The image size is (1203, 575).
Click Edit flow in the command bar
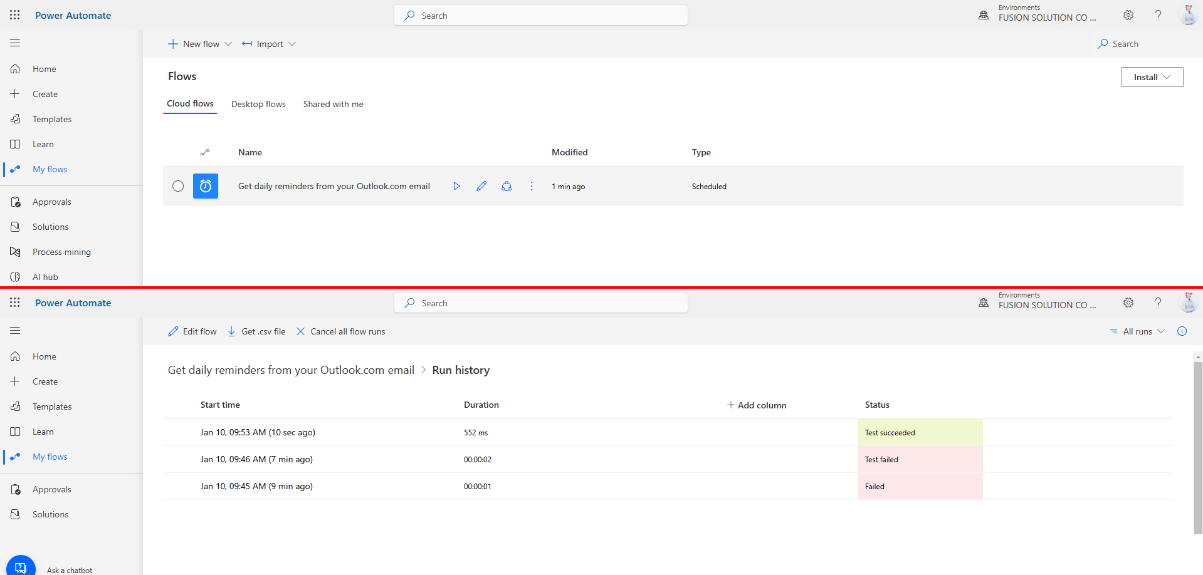[x=192, y=331]
